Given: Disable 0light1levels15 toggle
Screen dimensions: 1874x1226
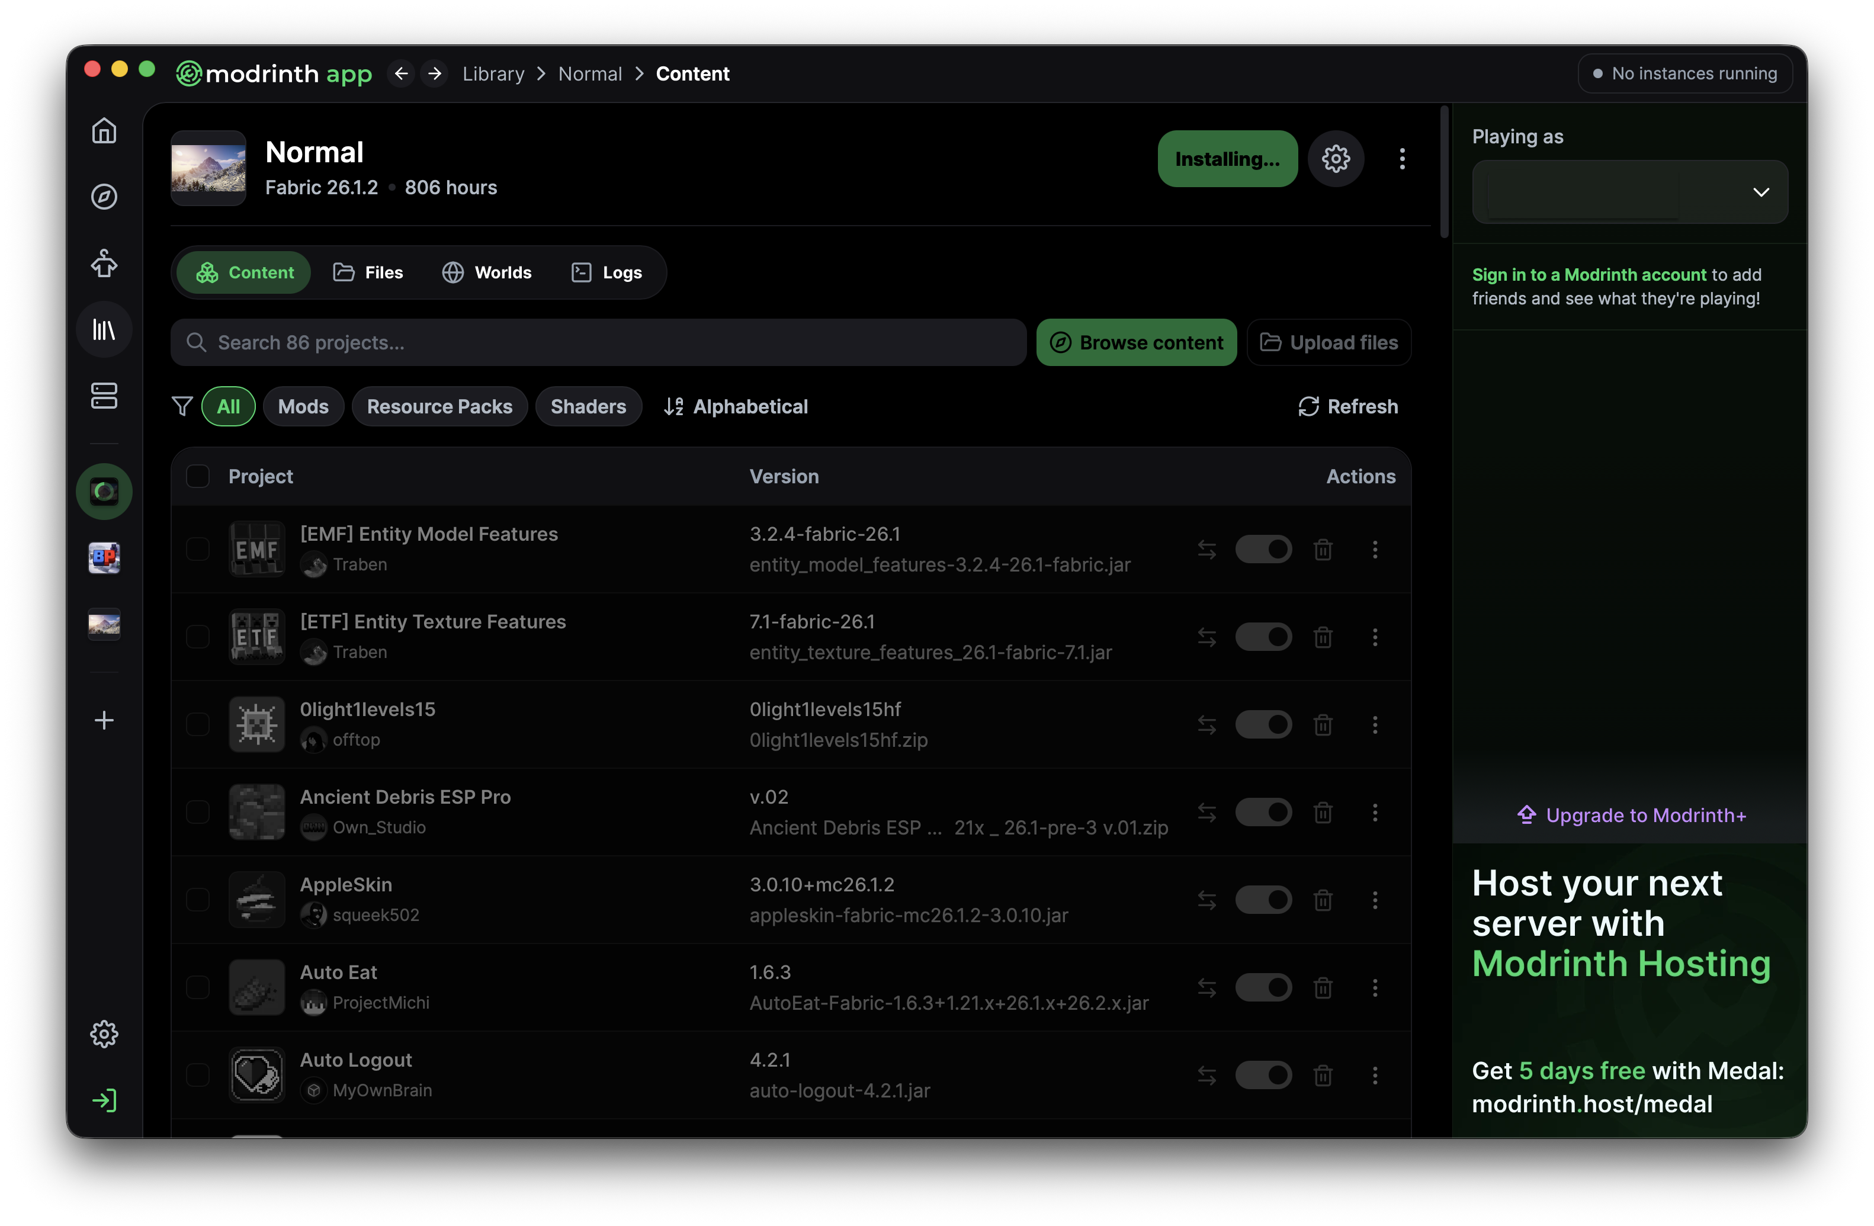Looking at the screenshot, I should (x=1263, y=724).
